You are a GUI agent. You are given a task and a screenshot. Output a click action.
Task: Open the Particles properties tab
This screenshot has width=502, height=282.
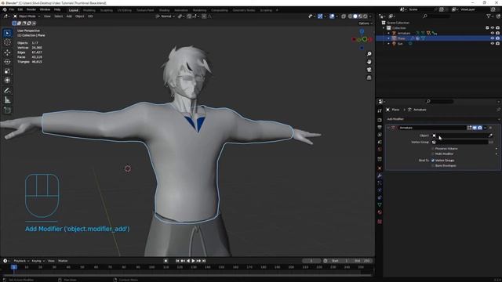(x=380, y=183)
